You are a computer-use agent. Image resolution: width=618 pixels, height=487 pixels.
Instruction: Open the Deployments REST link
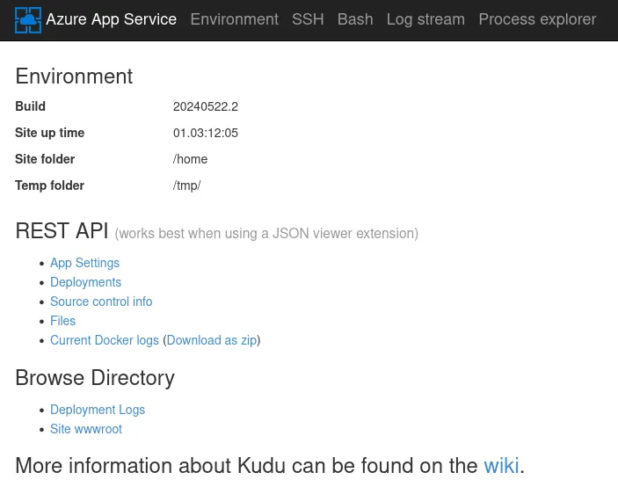[x=85, y=282]
